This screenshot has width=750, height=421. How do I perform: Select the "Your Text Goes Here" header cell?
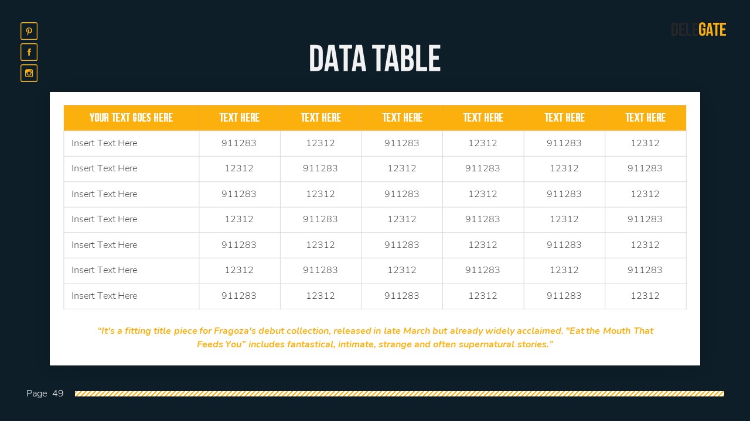pos(131,118)
